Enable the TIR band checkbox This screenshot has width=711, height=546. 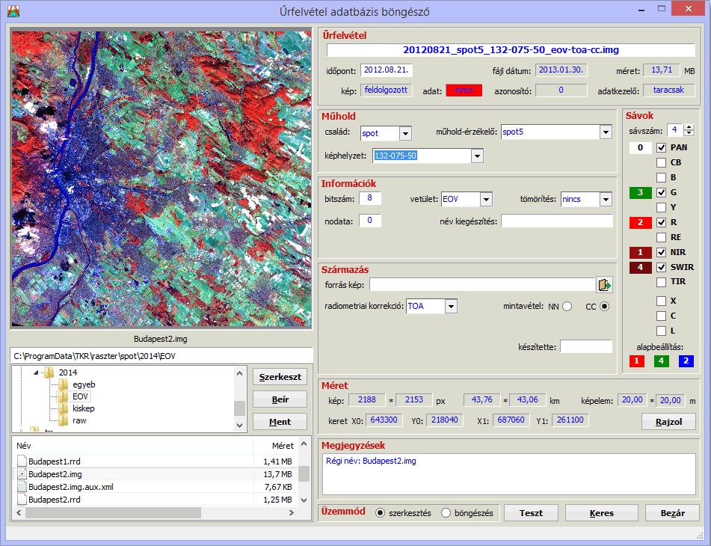click(x=661, y=283)
